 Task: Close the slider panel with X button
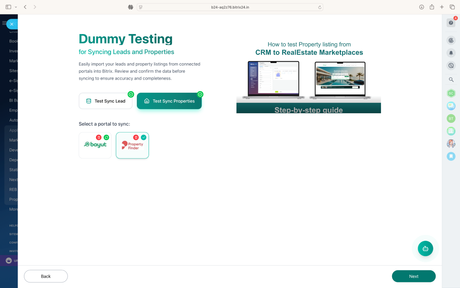[12, 24]
